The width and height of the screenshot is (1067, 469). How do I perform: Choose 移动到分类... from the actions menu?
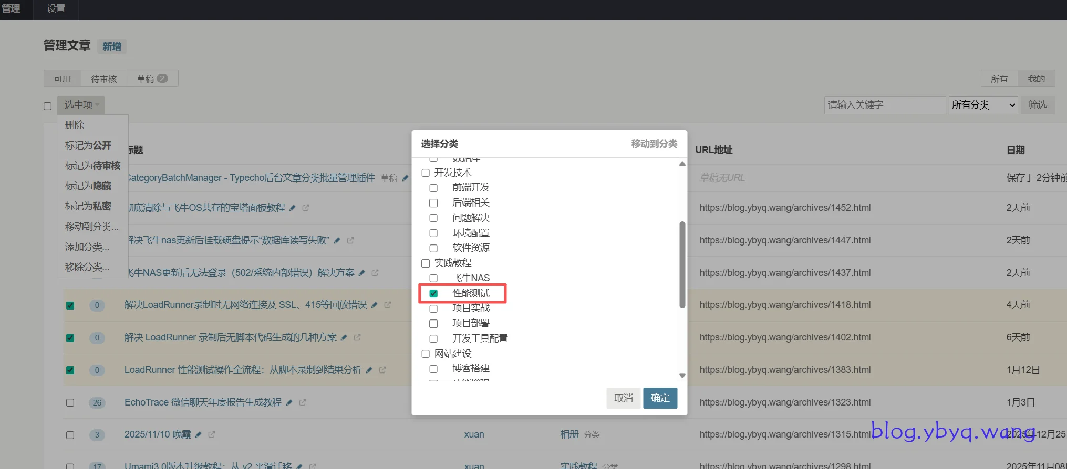click(x=92, y=227)
